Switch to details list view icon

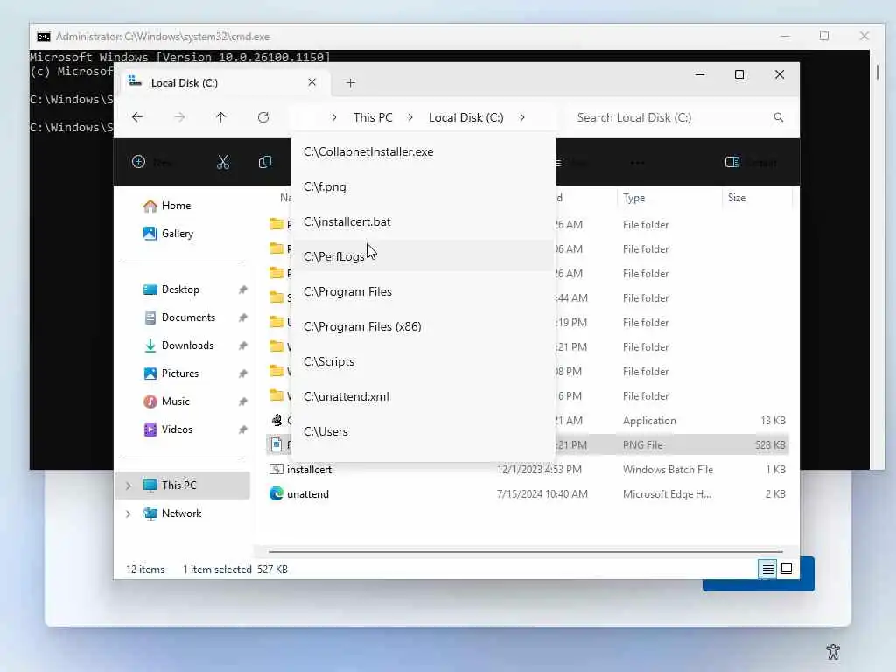[768, 569]
